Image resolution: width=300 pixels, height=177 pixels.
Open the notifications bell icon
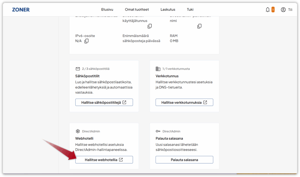pos(267,10)
